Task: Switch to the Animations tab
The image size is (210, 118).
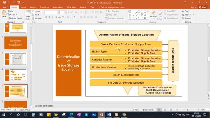Action: click(x=58, y=7)
